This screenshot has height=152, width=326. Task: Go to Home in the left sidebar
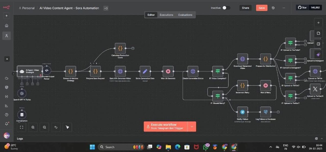[x=7, y=25]
